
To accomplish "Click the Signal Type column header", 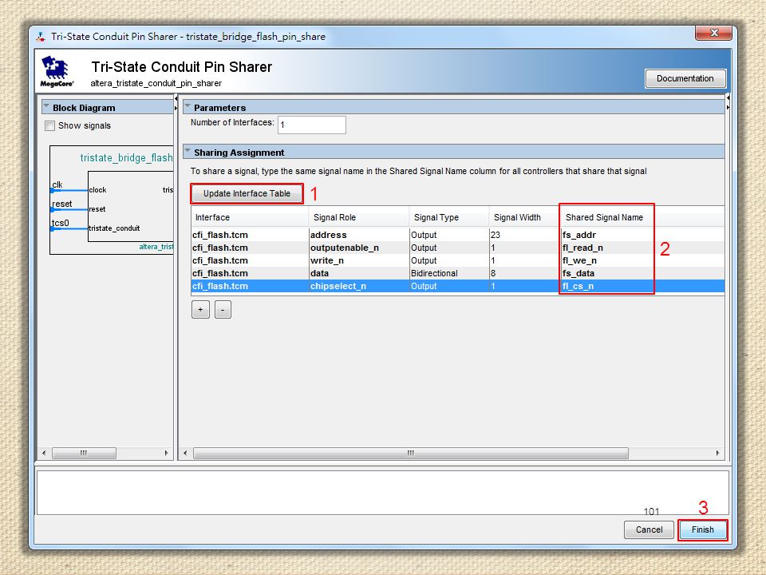I will click(x=449, y=217).
